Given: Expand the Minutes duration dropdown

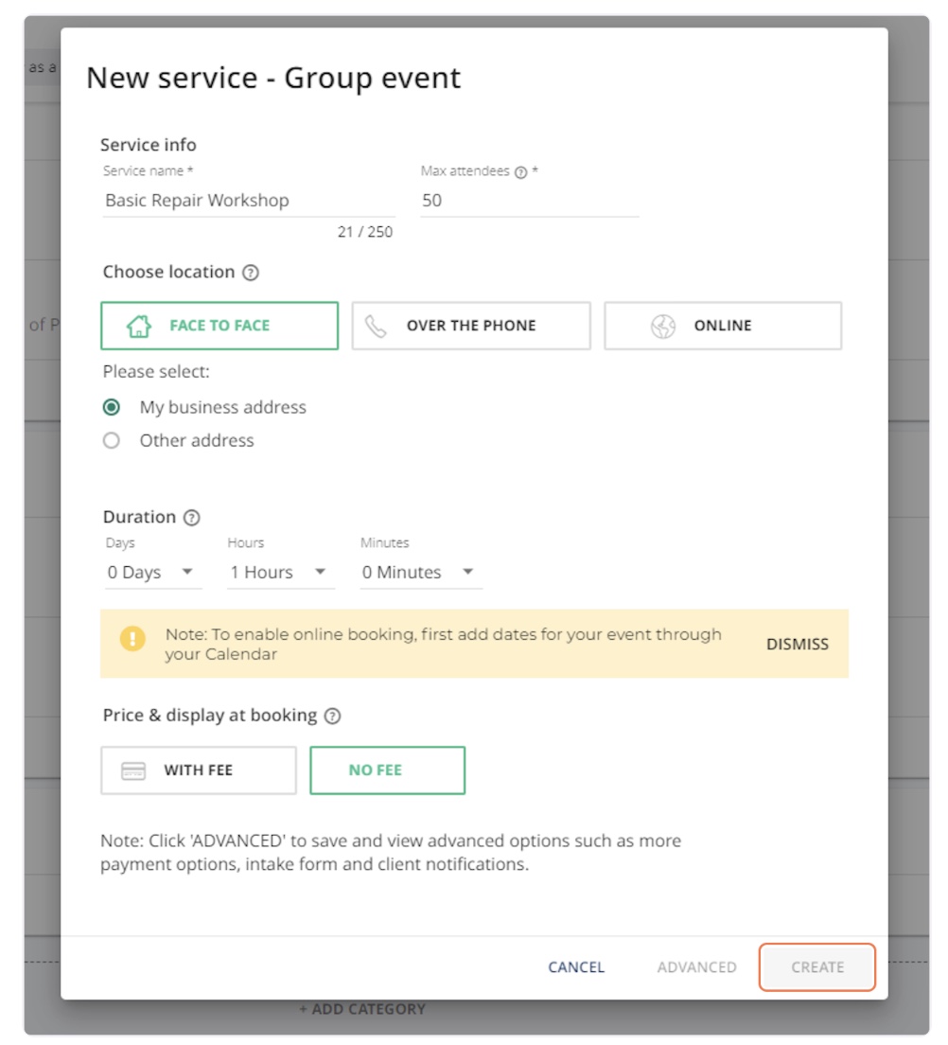Looking at the screenshot, I should (x=420, y=573).
